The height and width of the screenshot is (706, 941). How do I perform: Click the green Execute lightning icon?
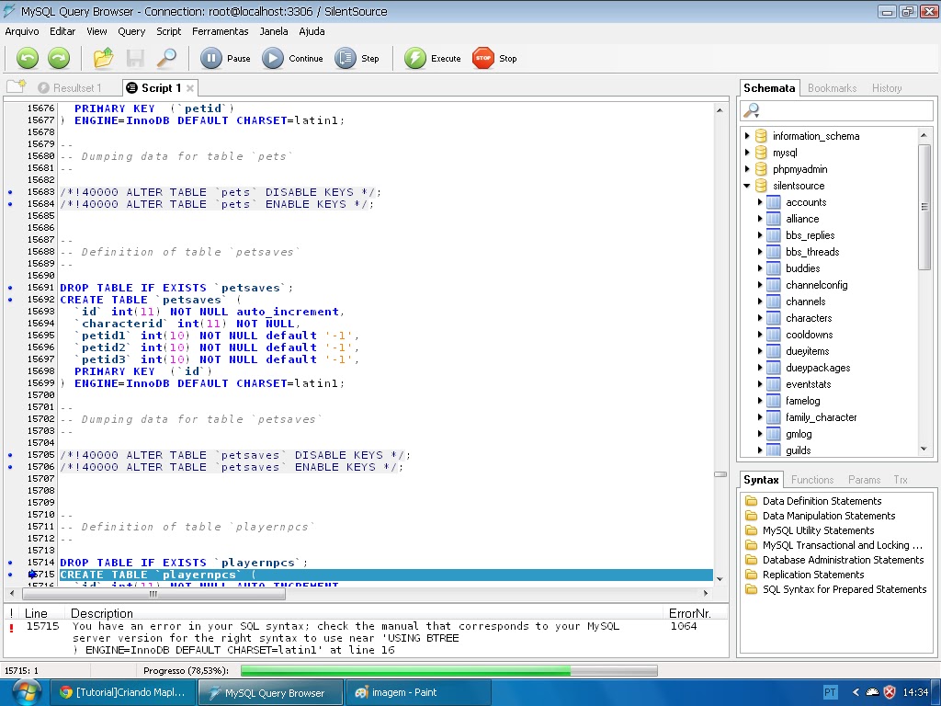click(415, 59)
